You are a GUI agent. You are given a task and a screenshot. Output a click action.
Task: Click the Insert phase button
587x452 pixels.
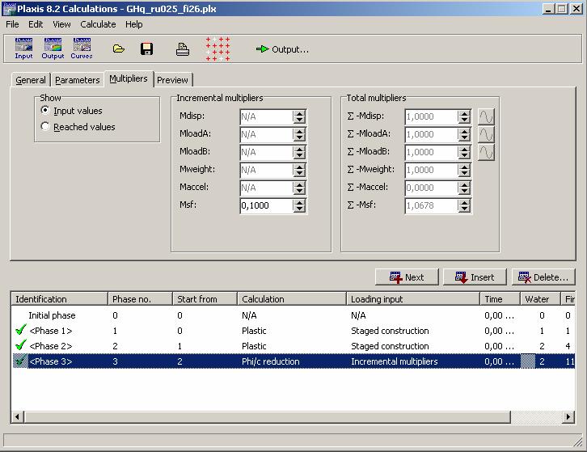475,277
